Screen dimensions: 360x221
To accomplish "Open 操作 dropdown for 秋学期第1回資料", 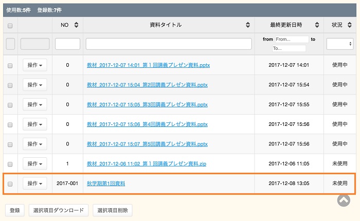I will [34, 183].
